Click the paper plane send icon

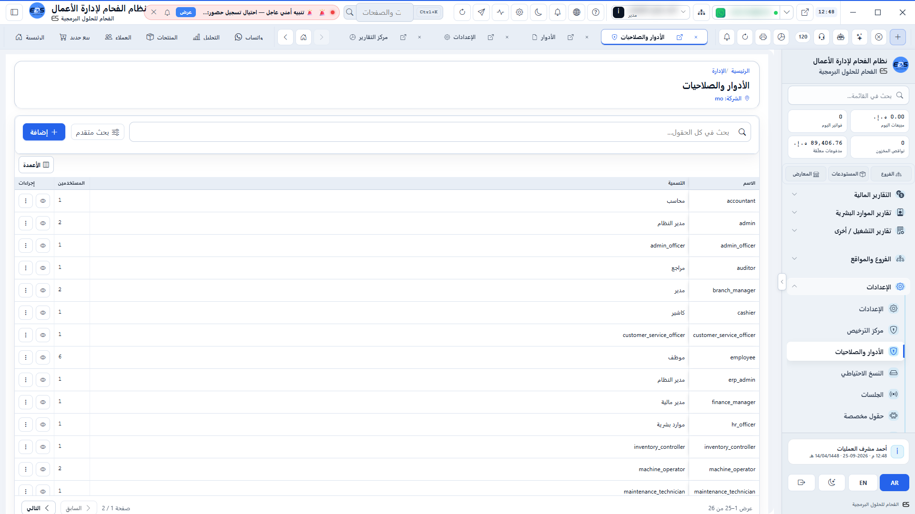tap(481, 12)
